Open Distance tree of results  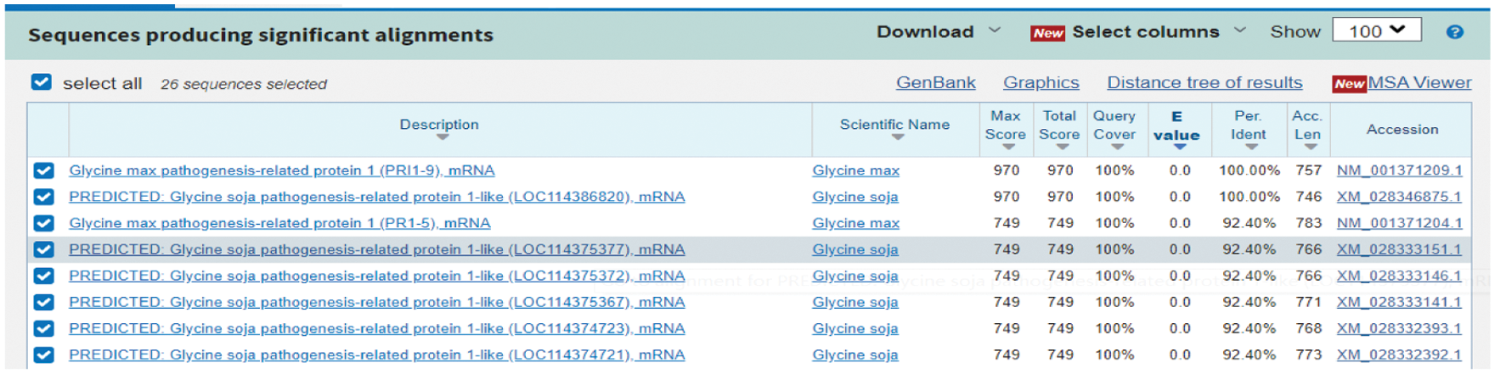(1204, 82)
